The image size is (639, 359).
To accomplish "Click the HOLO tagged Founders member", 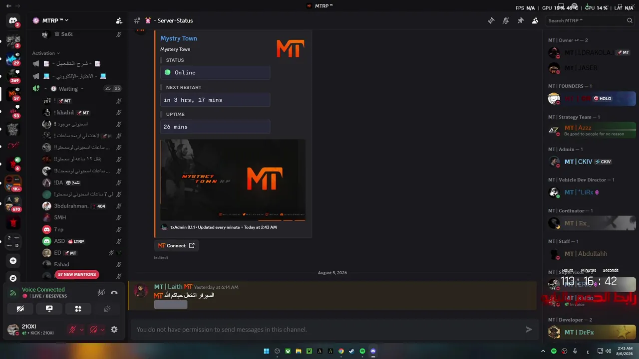I will [591, 99].
